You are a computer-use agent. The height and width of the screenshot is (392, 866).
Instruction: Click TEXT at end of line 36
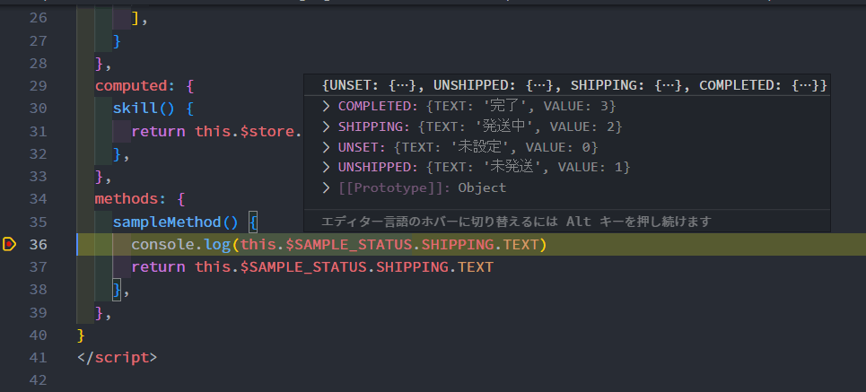click(x=520, y=244)
